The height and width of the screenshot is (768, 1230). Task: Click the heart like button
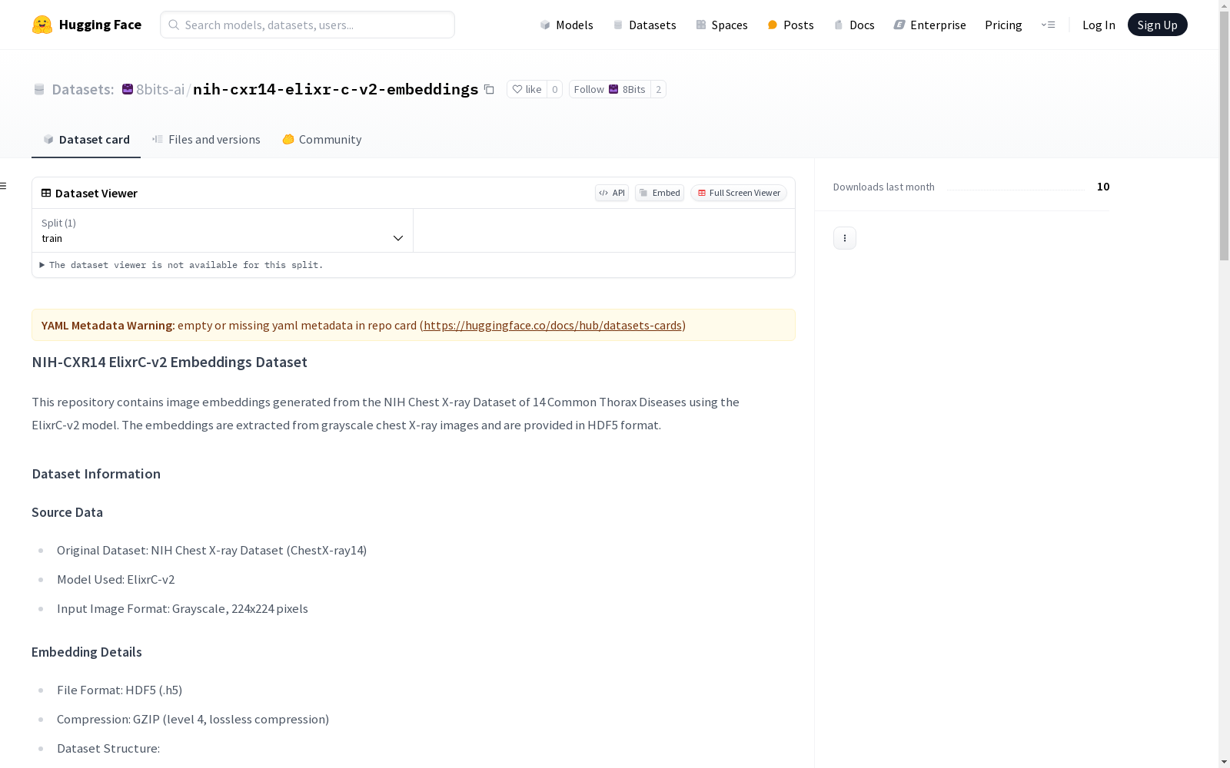527,89
